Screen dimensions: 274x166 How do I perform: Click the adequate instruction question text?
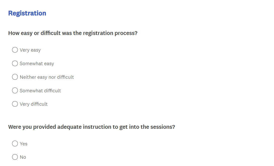click(92, 127)
